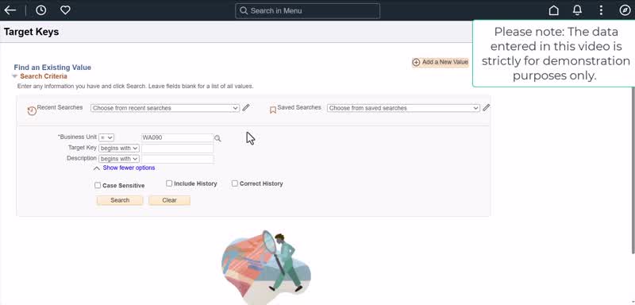The height and width of the screenshot is (305, 635).
Task: Edit recent searches with pencil icon
Action: point(246,108)
